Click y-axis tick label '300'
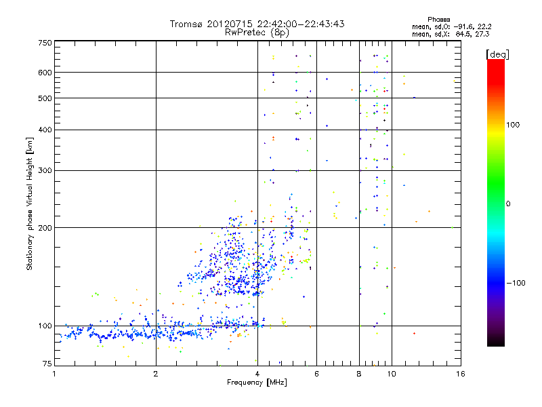The width and height of the screenshot is (542, 407). pyautogui.click(x=45, y=170)
